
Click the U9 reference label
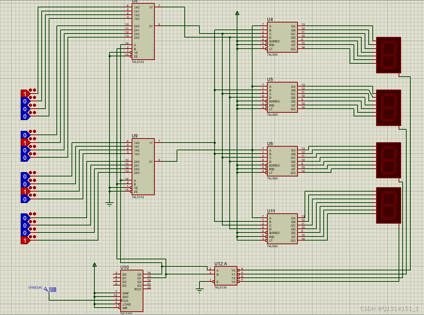pyautogui.click(x=135, y=136)
